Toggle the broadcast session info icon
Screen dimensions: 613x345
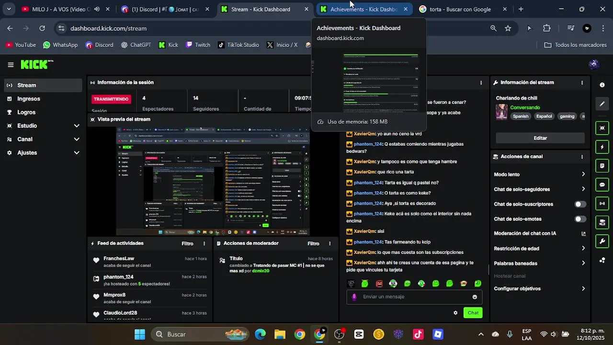coord(602,204)
